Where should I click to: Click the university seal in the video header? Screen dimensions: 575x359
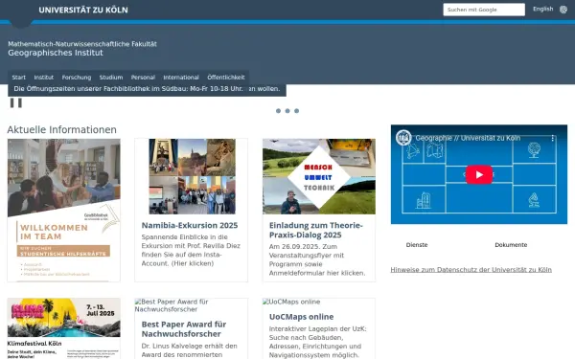403,138
